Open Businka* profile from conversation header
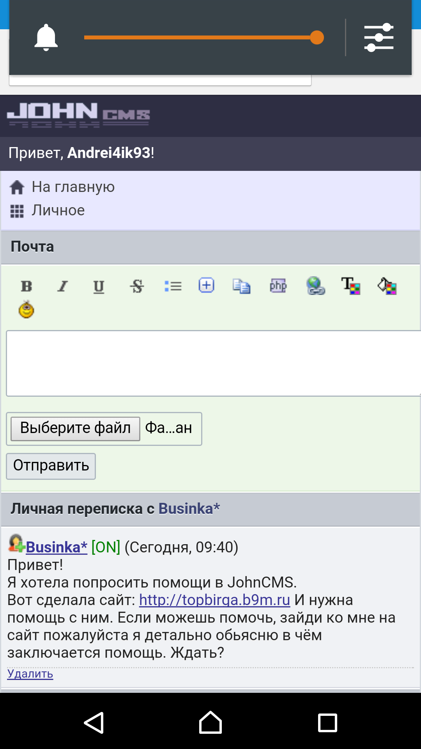Image resolution: width=421 pixels, height=749 pixels. click(x=189, y=509)
